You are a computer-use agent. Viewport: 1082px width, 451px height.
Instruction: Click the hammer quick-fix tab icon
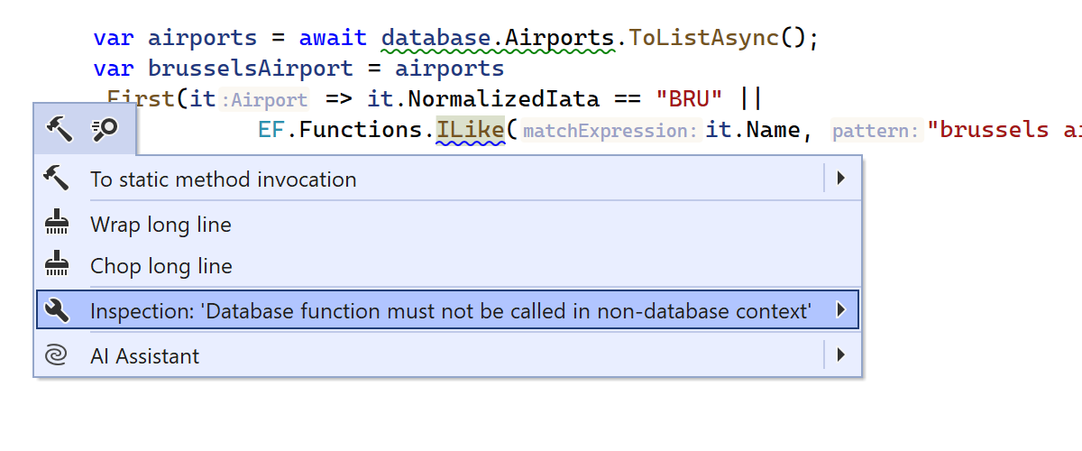tap(60, 131)
